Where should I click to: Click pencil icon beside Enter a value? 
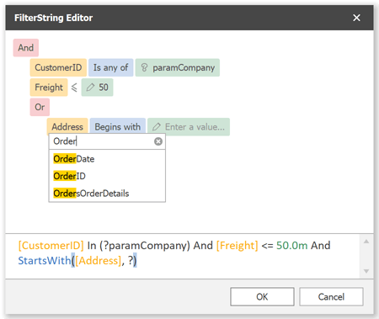coord(157,127)
